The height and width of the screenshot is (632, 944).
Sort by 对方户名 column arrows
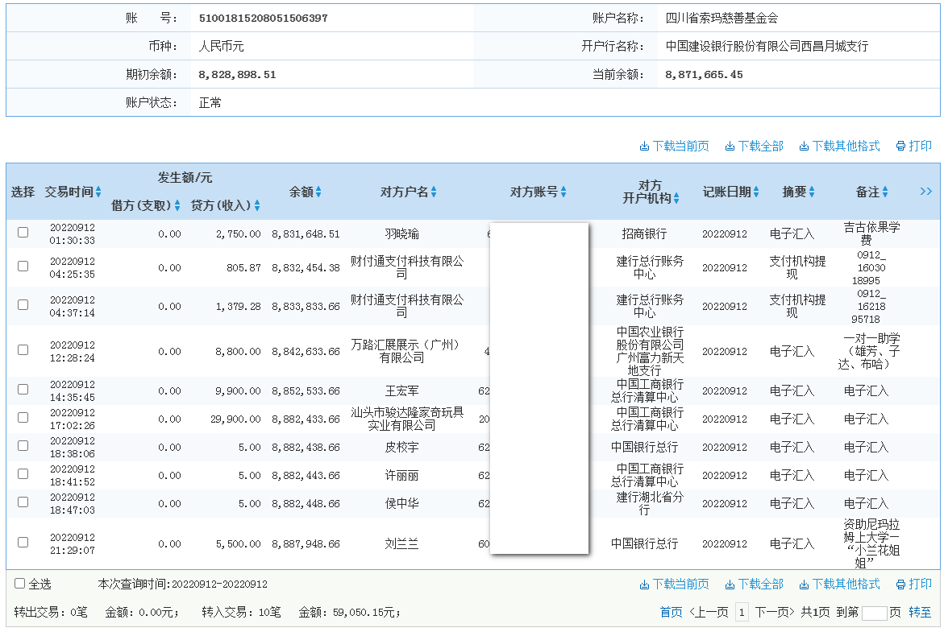(x=434, y=192)
